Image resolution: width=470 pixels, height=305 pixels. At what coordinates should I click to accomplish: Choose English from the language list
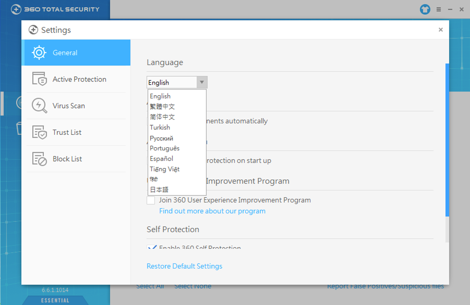[x=177, y=96]
